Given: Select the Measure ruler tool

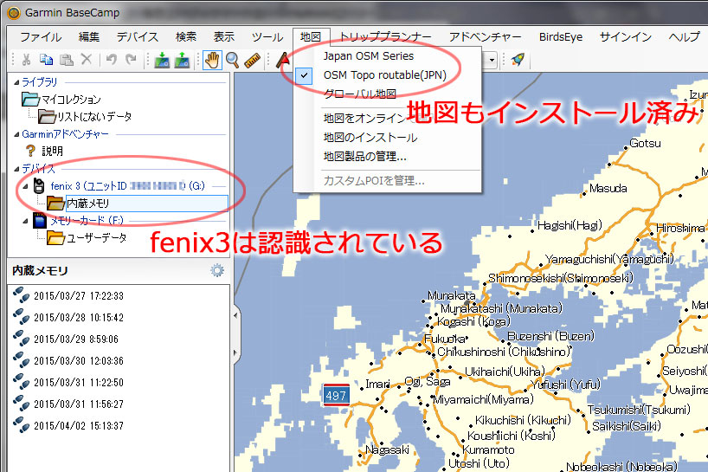Looking at the screenshot, I should [x=253, y=60].
